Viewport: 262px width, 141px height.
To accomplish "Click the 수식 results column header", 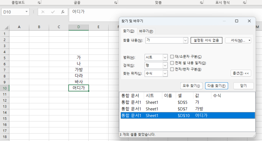I will (x=233, y=96).
